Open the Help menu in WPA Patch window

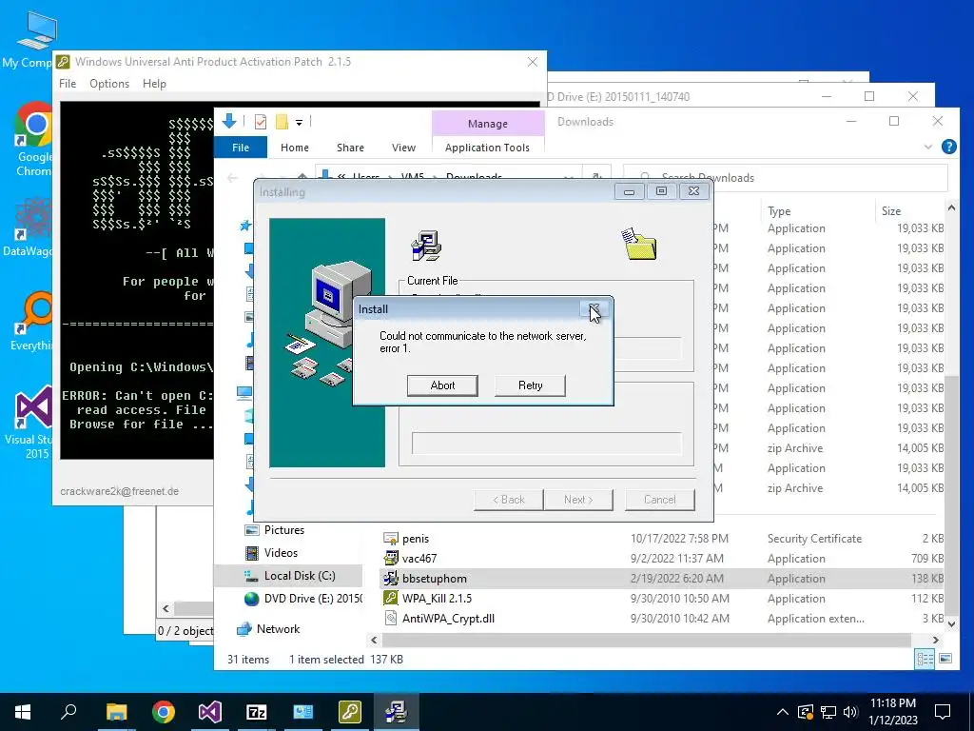(x=154, y=84)
